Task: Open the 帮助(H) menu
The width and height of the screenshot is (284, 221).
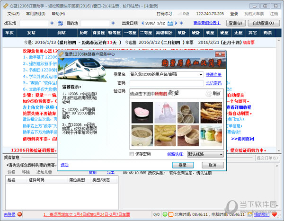Action: click(x=59, y=14)
